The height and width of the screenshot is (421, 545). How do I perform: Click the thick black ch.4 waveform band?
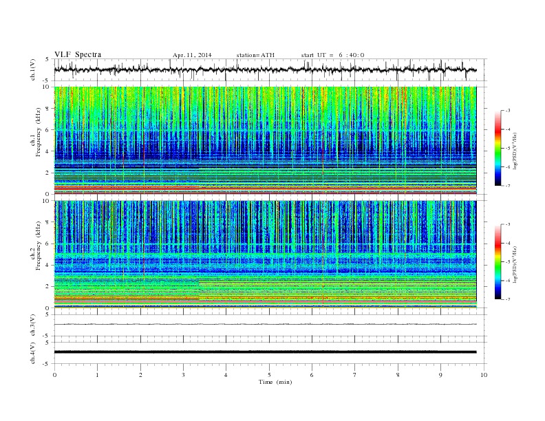coord(265,352)
